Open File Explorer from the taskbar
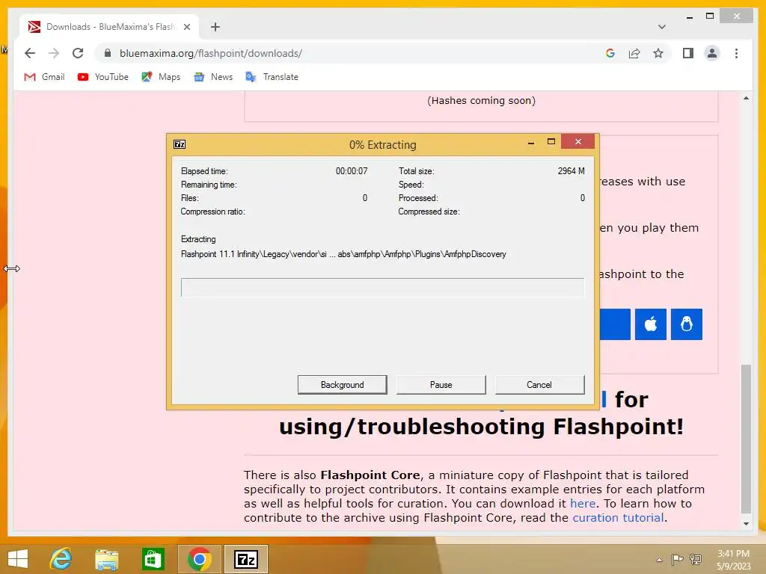 [106, 559]
